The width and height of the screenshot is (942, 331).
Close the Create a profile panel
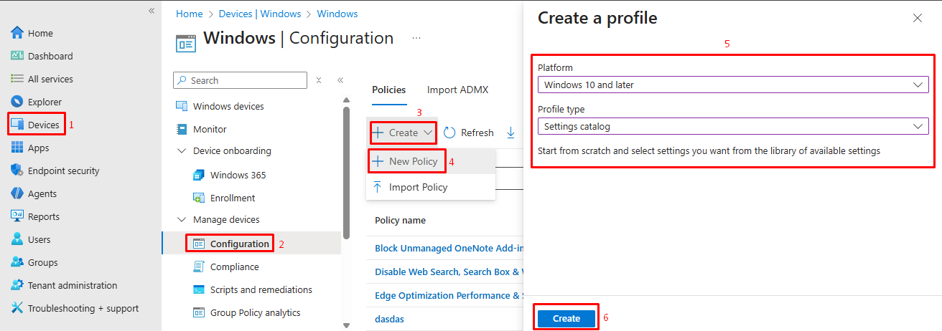point(918,18)
